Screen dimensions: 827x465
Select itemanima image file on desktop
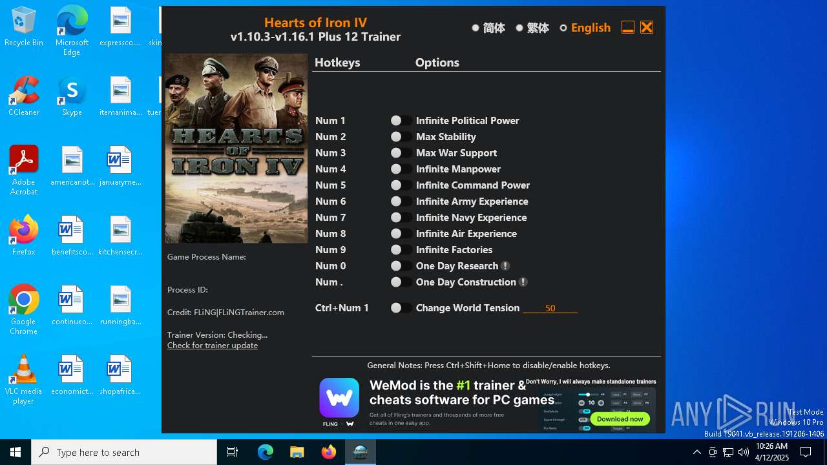[x=120, y=97]
